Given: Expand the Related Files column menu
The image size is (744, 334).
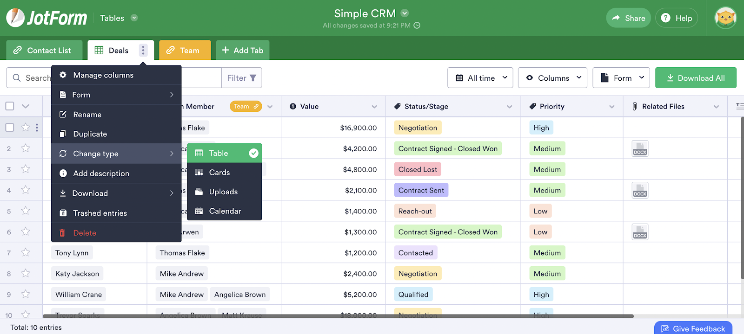Looking at the screenshot, I should [717, 107].
